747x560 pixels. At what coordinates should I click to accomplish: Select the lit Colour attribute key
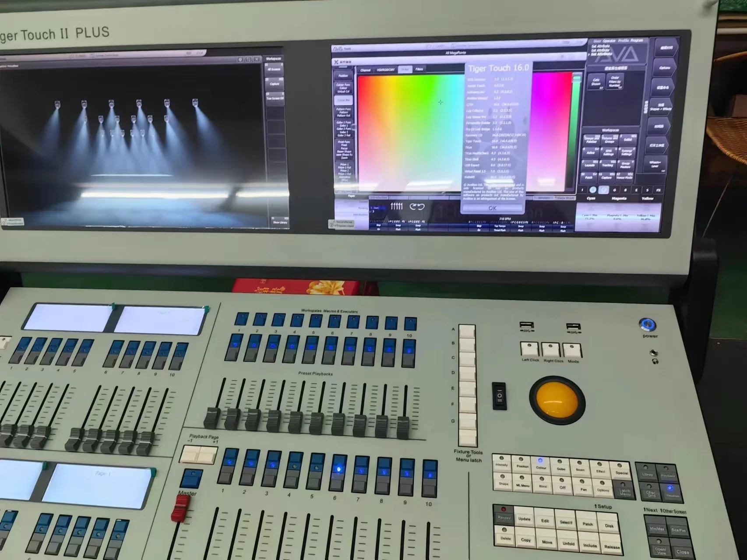point(541,466)
